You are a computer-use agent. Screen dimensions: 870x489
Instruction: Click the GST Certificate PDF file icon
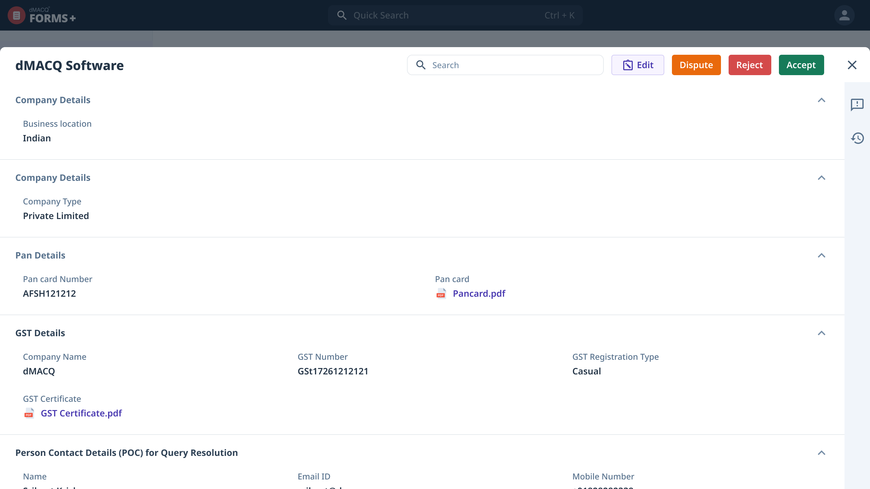coord(29,413)
